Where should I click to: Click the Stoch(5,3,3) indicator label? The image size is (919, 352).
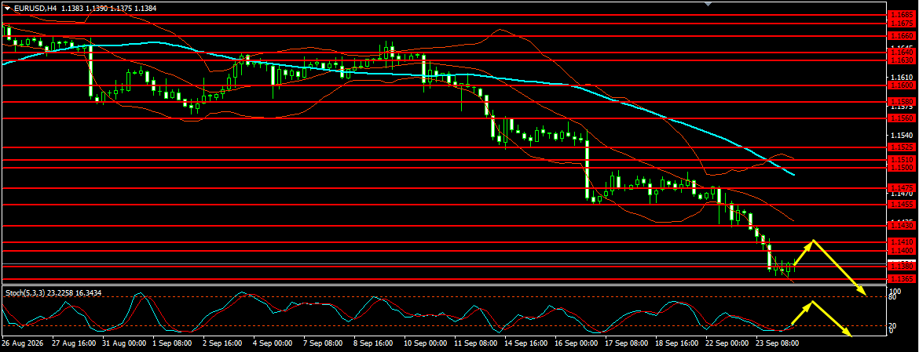24,292
